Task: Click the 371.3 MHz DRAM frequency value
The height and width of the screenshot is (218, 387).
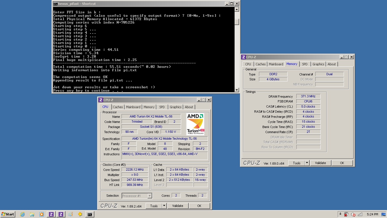Action: 308,96
